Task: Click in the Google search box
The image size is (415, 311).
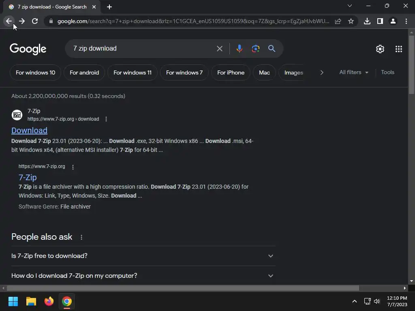Action: 143,49
